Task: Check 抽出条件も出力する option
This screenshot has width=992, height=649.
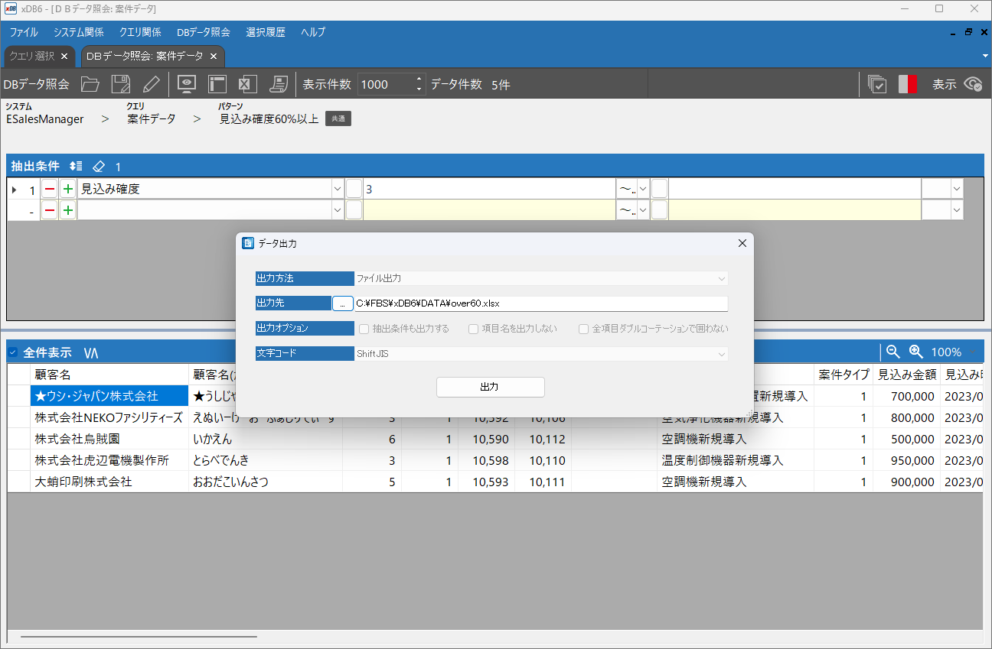Action: tap(364, 329)
